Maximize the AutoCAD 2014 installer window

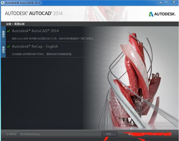coord(166,2)
